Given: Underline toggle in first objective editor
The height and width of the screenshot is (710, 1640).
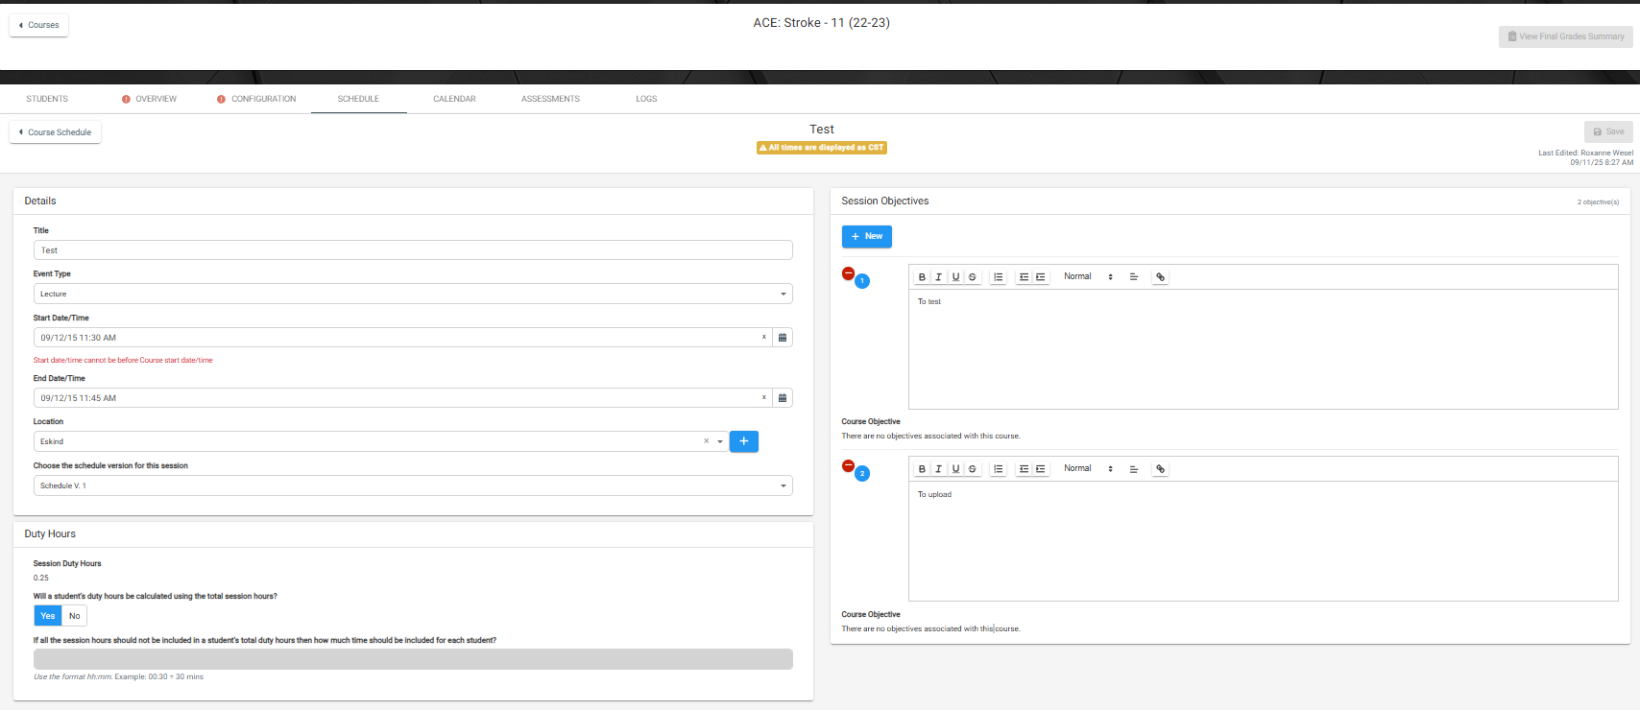Looking at the screenshot, I should (955, 277).
